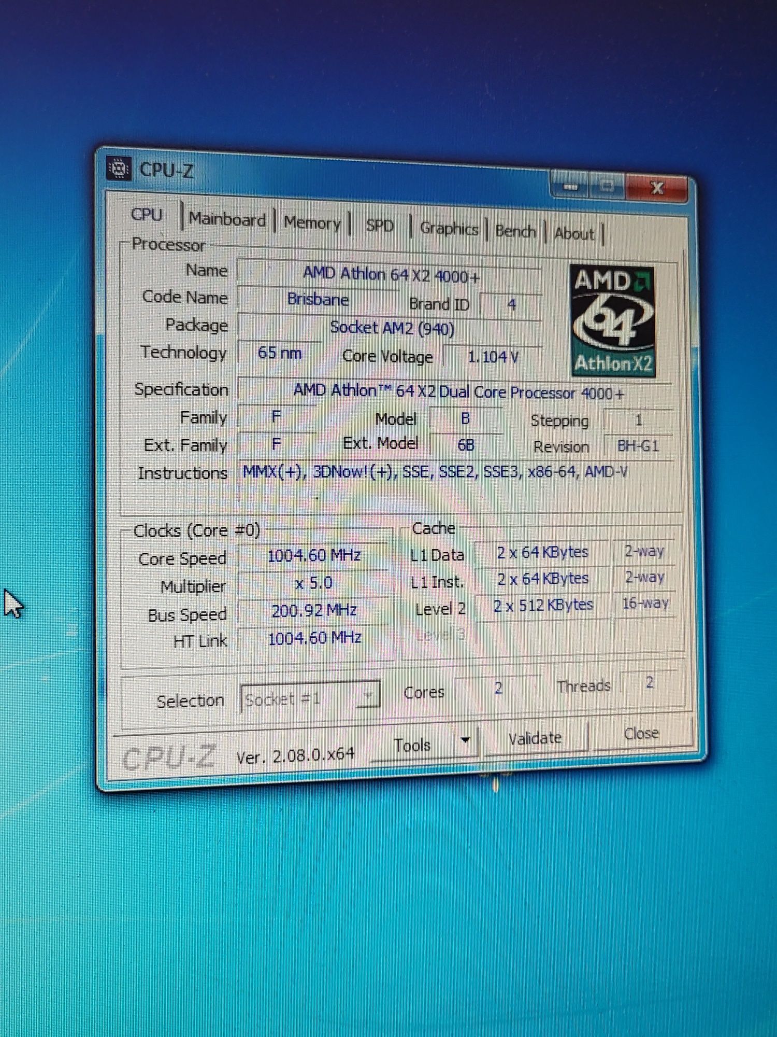
Task: Click the Ext. Family value F
Action: [277, 444]
